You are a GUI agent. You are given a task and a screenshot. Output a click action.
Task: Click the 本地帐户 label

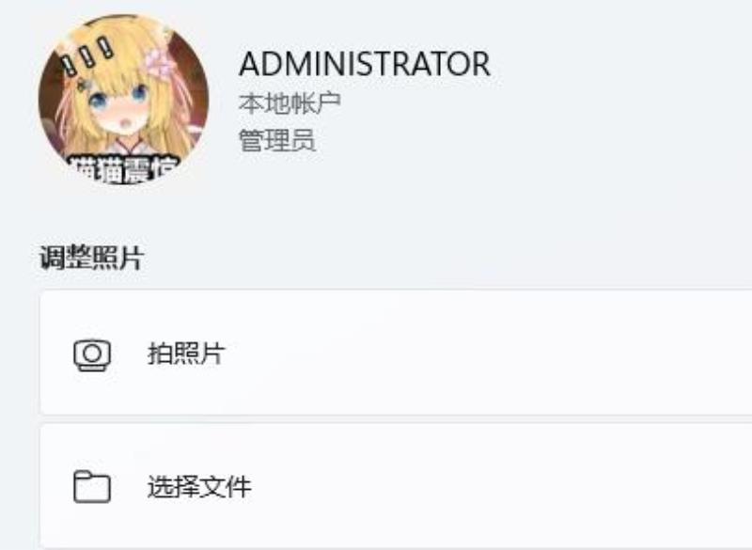pos(290,102)
